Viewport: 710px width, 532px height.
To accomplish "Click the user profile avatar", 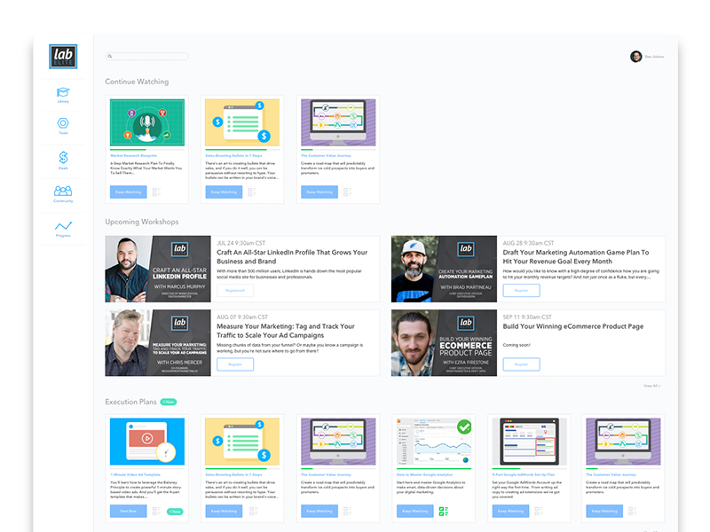I will tap(635, 57).
